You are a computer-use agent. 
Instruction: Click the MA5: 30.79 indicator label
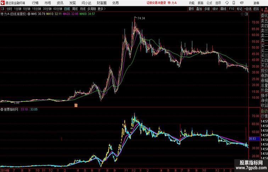38,14
